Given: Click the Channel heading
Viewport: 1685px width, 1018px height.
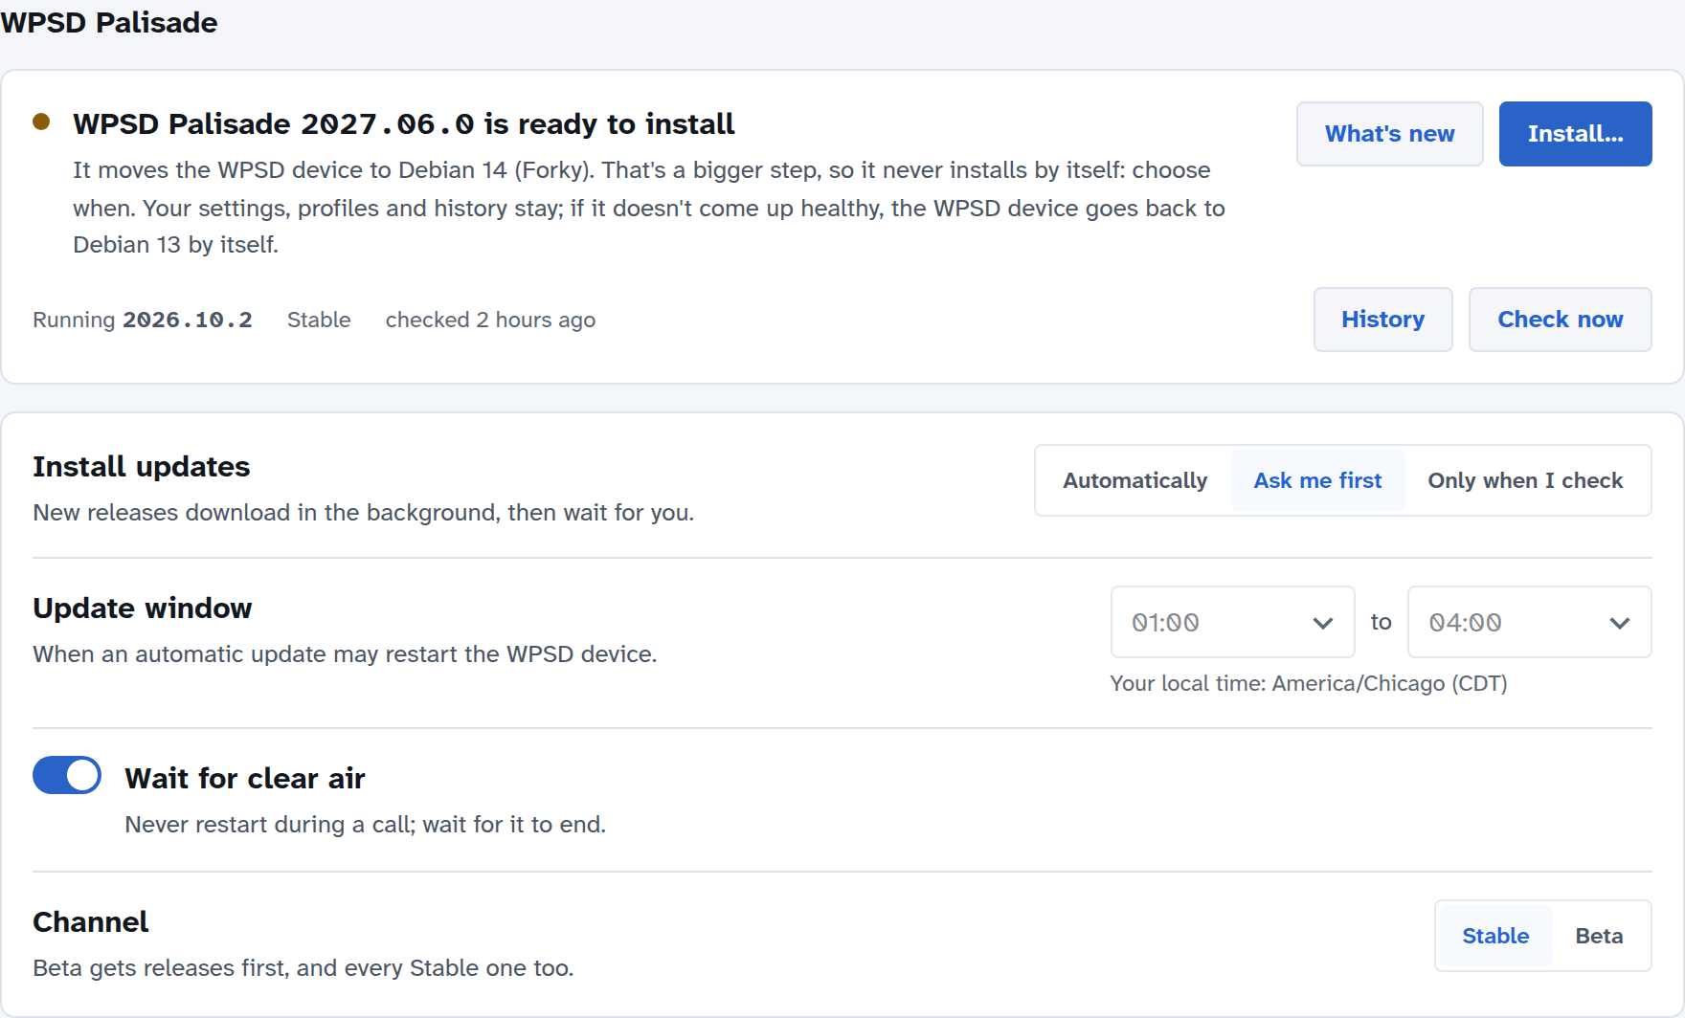Looking at the screenshot, I should (91, 921).
